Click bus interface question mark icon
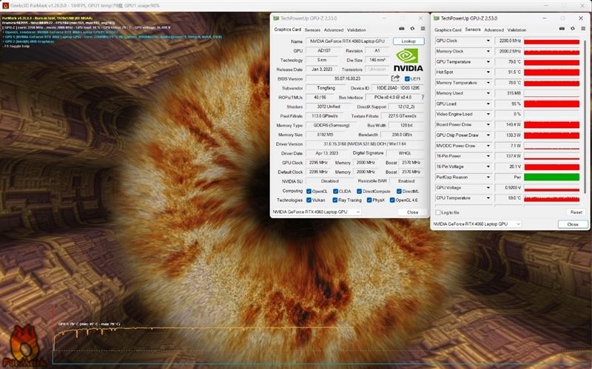Viewport: 592px width, 369px height. [423, 98]
